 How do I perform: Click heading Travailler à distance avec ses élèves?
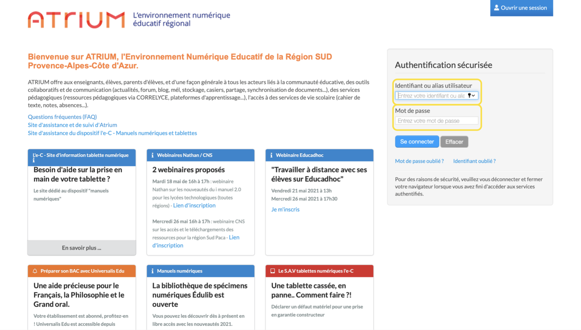pyautogui.click(x=319, y=174)
